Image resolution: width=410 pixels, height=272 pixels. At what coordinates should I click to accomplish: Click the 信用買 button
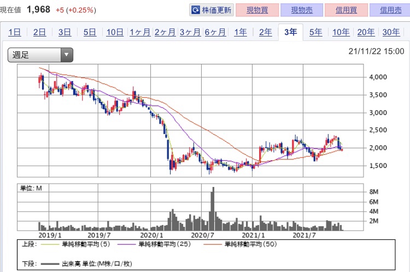346,10
